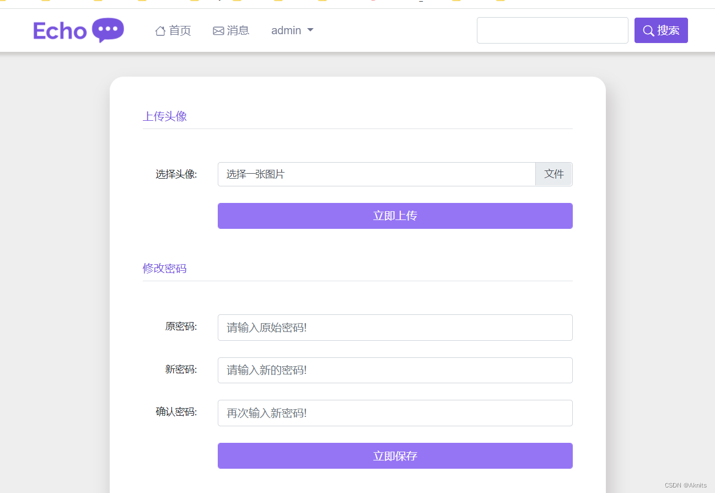
Task: Click the 文件 browse button
Action: coord(554,174)
